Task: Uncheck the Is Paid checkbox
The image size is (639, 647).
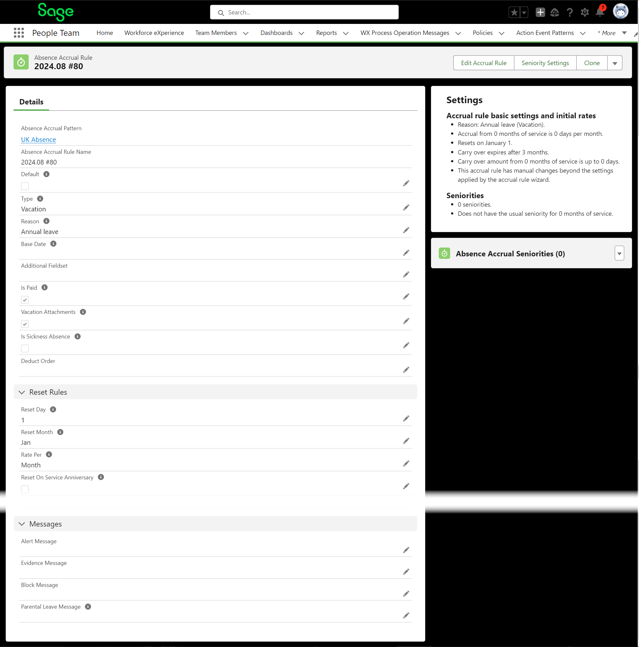Action: (x=25, y=300)
